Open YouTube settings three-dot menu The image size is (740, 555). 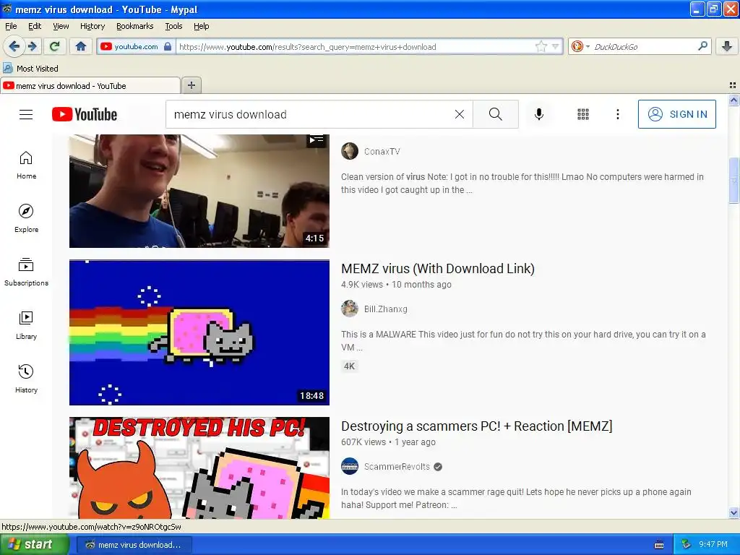click(617, 114)
